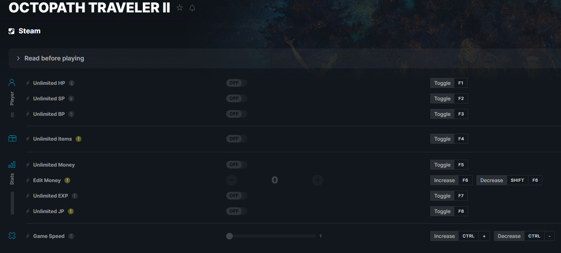Decrease Edit Money with minus button
This screenshot has height=253, width=561.
click(232, 180)
